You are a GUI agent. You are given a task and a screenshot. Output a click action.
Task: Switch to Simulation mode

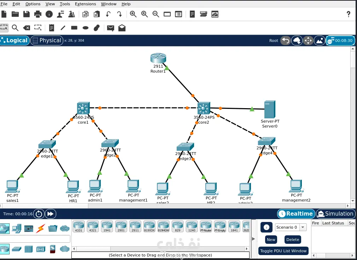click(335, 214)
